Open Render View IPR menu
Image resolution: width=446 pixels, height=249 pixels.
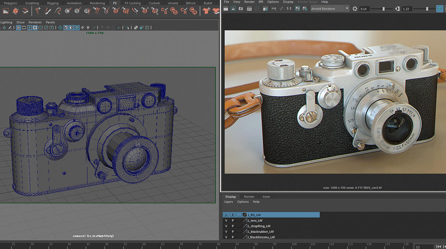coord(261,2)
